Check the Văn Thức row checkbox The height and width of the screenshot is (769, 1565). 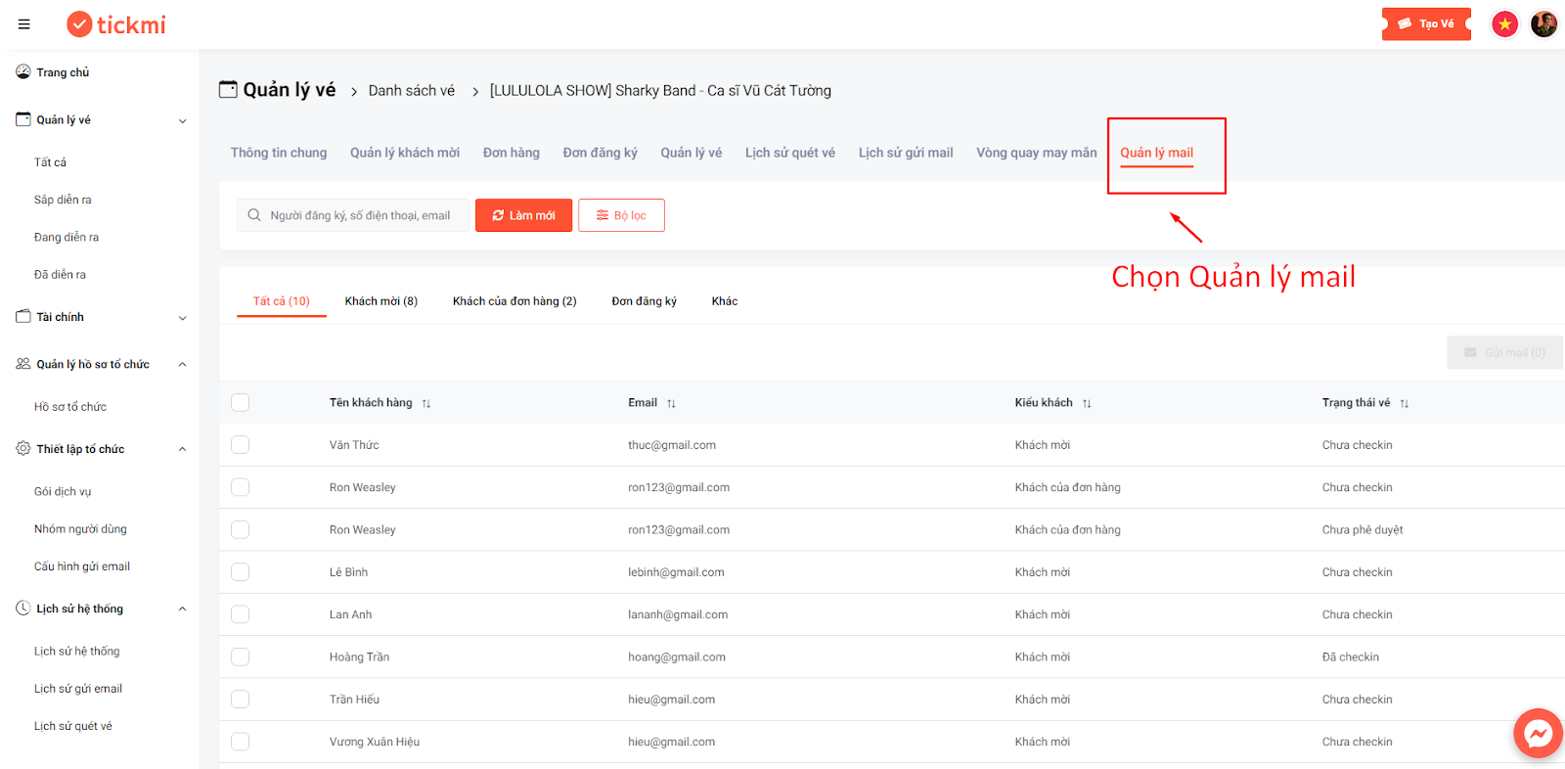pos(241,444)
